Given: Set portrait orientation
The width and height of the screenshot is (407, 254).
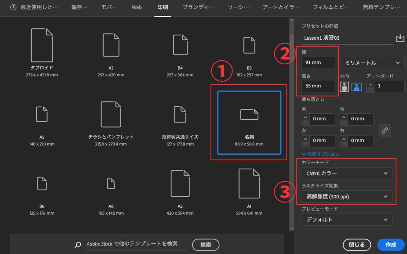Looking at the screenshot, I should click(x=344, y=87).
